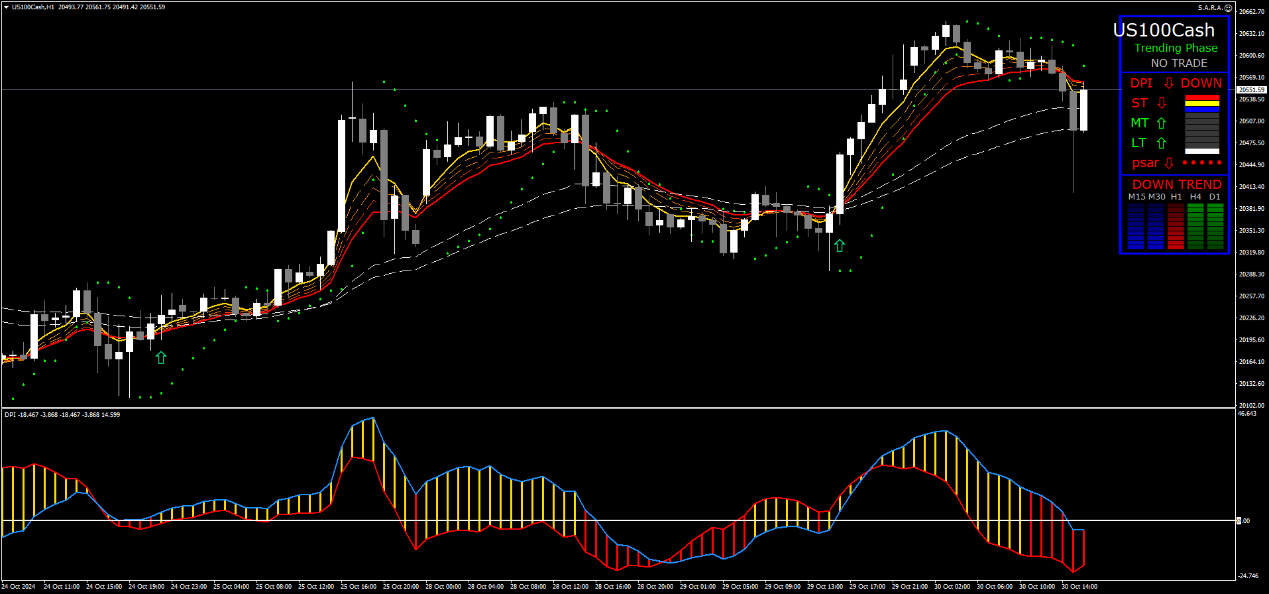Image resolution: width=1269 pixels, height=594 pixels.
Task: Click the DPI indicator values label
Action: click(x=62, y=415)
